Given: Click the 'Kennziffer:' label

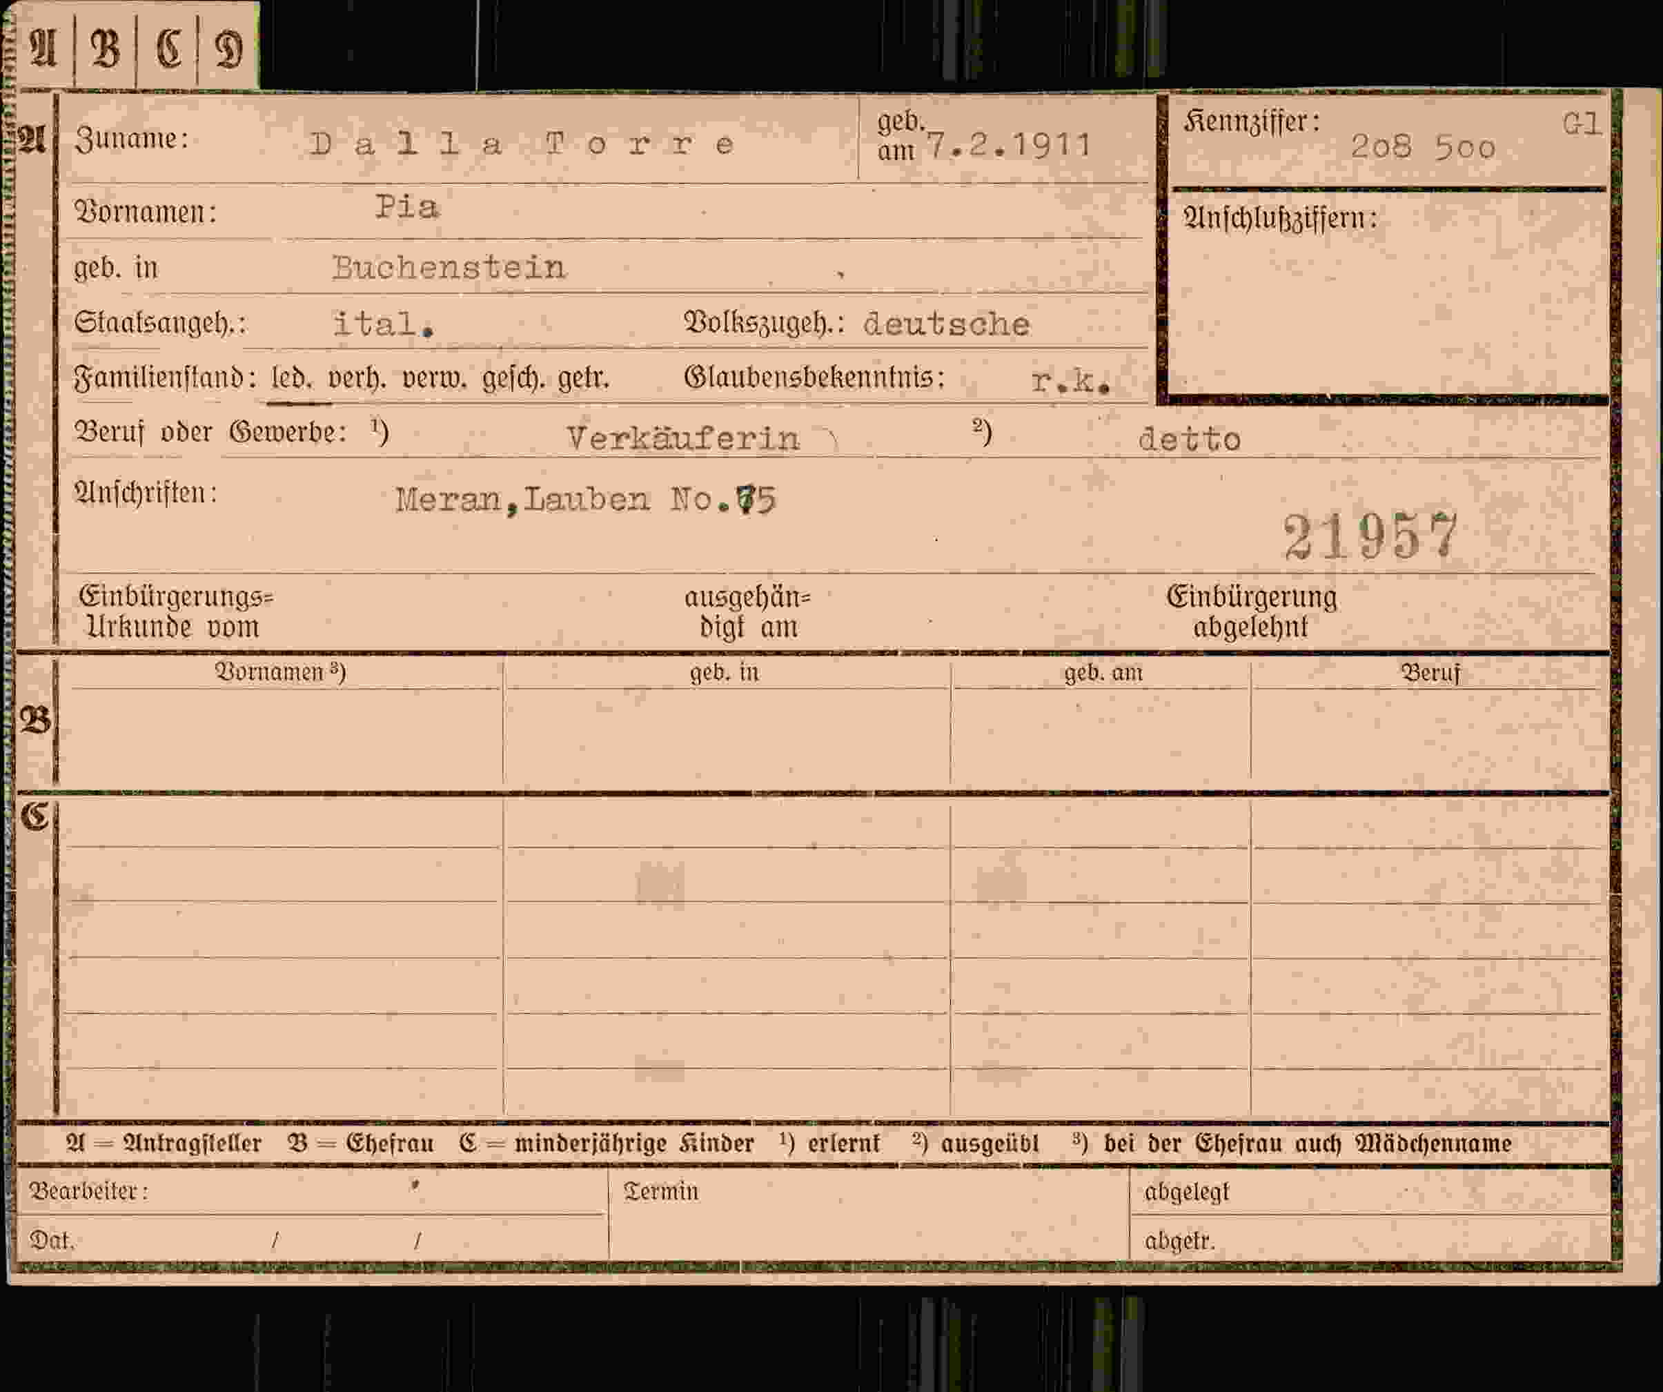Looking at the screenshot, I should coord(1253,122).
